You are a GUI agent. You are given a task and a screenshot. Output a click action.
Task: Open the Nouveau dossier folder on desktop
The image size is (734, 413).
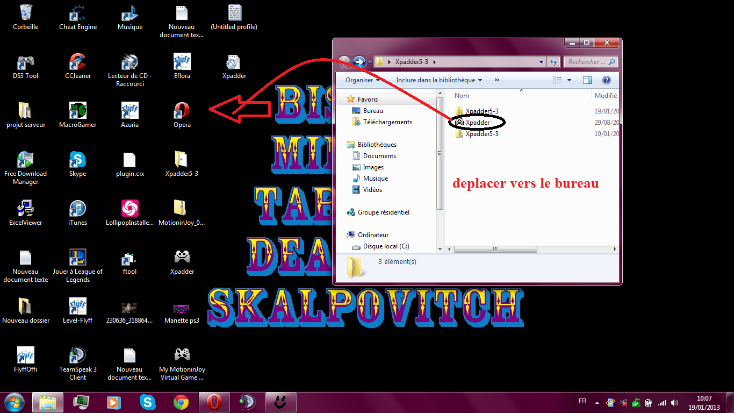pyautogui.click(x=26, y=311)
